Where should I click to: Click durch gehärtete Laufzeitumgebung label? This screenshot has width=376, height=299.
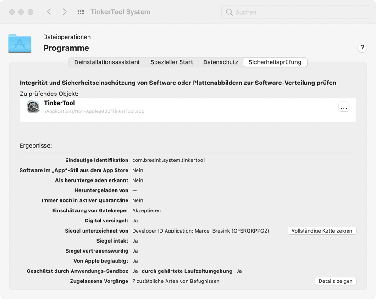187,271
